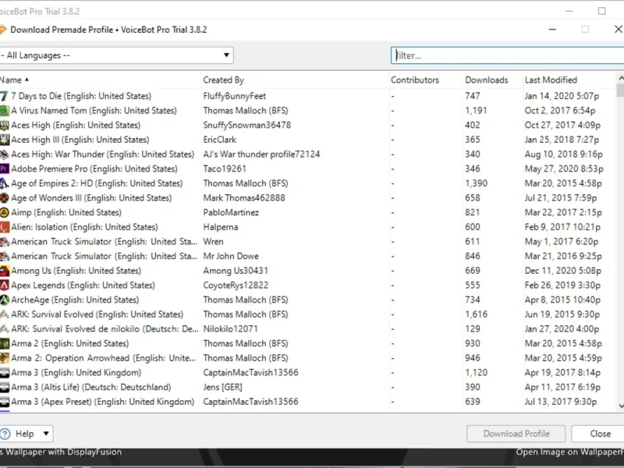Click the Created By column header
The image size is (624, 468).
[223, 80]
